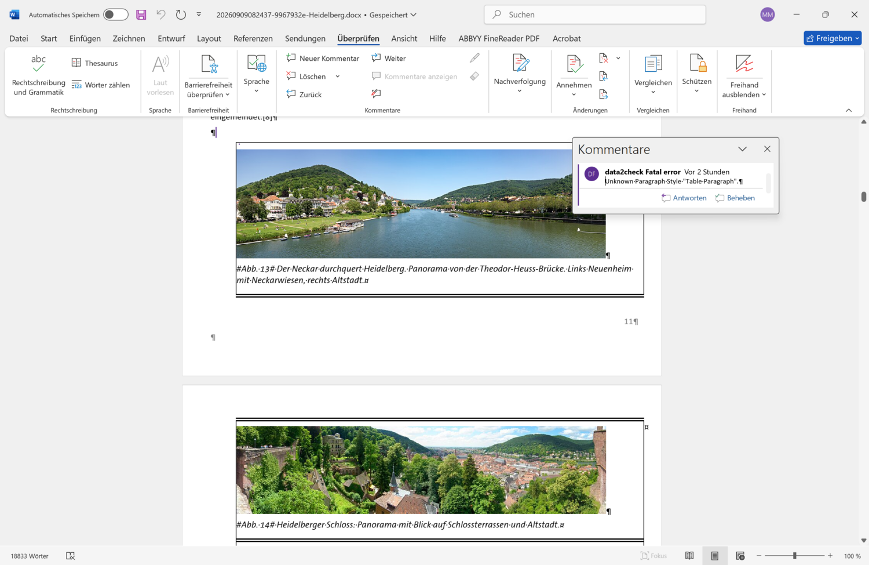869x565 pixels.
Task: Click Beheben to resolve comment
Action: [x=735, y=198]
